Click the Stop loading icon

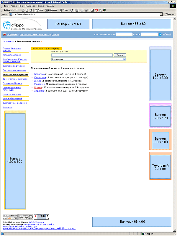[x=23, y=10]
